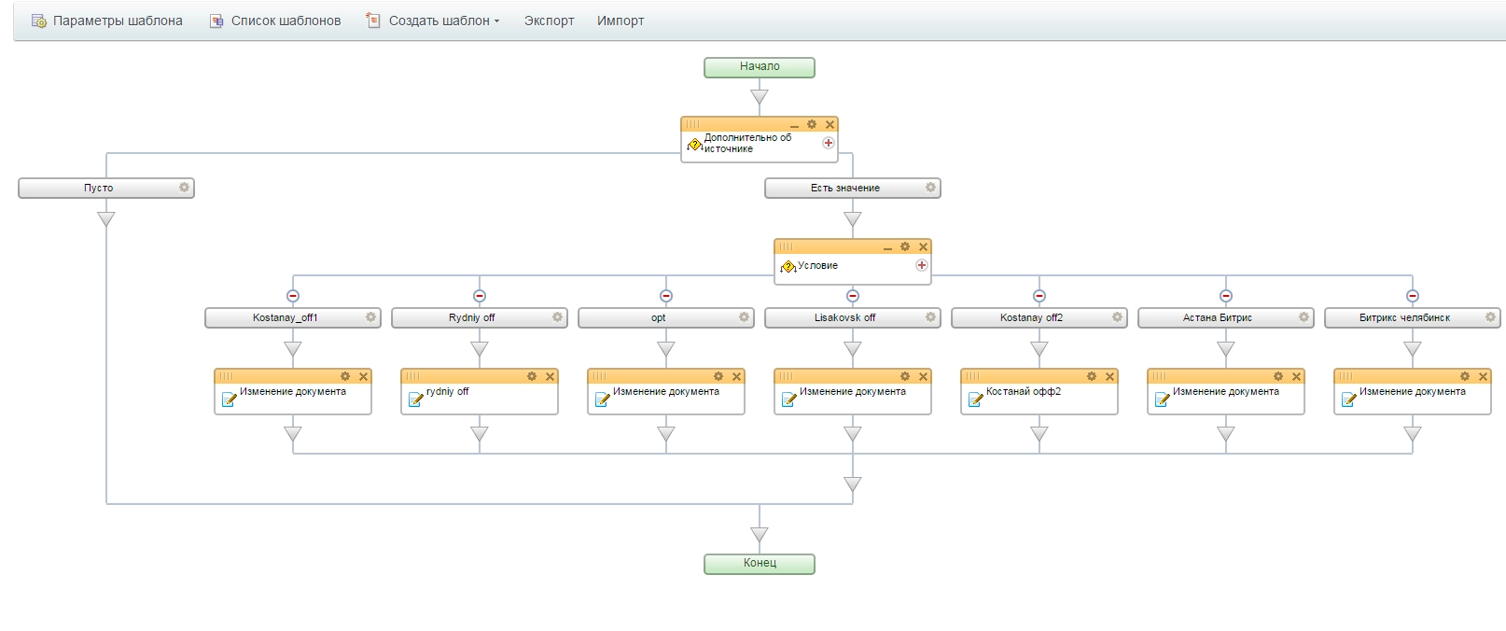Click the 'Импорт' button

621,21
